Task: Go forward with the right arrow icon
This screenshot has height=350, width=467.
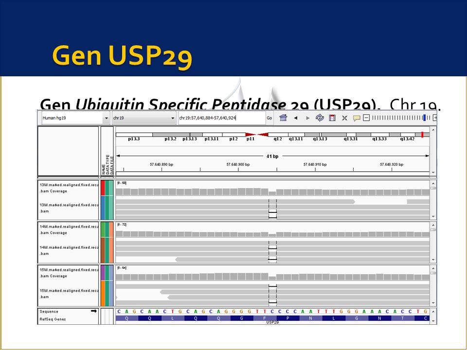Action: (308, 118)
